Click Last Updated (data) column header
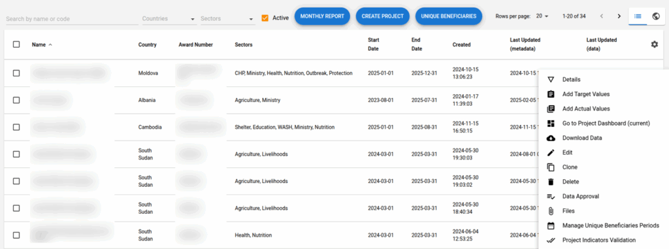Viewport: 669px width, 249px height. click(602, 44)
